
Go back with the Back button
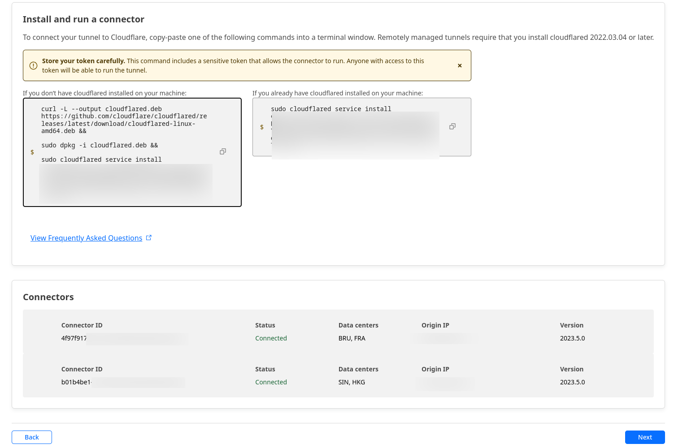(32, 437)
